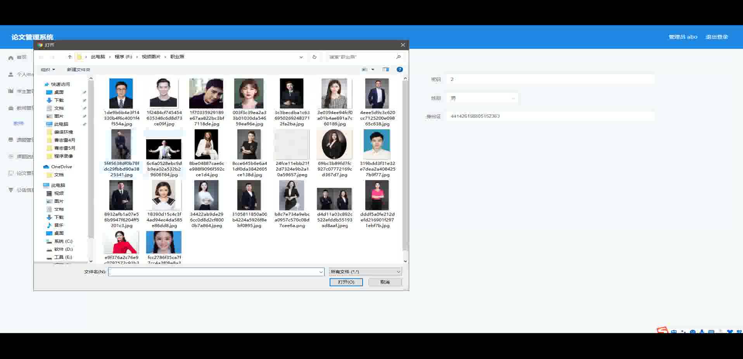Click 程序 (F:) in the address breadcrumb
Viewport: 743px width, 359px height.
tap(123, 57)
